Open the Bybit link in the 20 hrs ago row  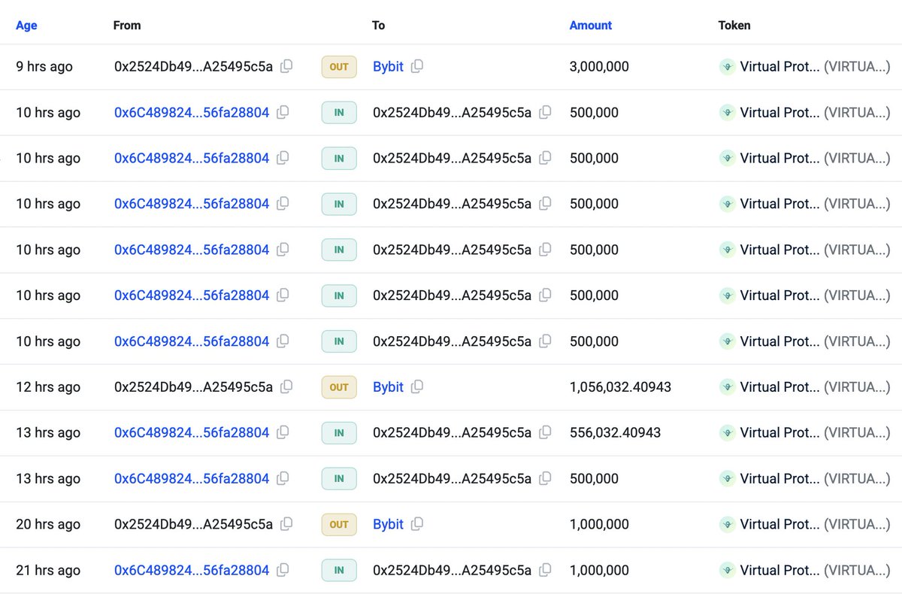point(389,524)
